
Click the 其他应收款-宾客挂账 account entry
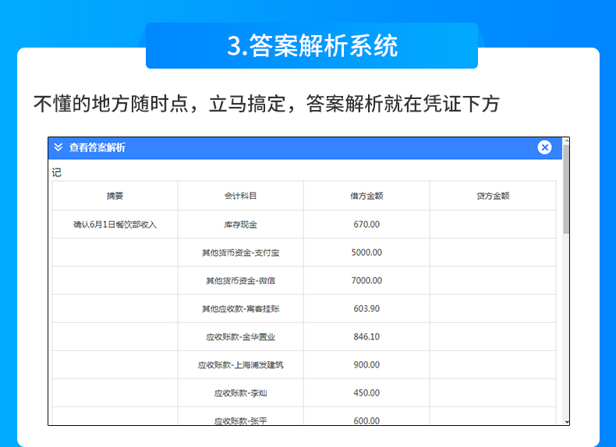click(x=240, y=309)
